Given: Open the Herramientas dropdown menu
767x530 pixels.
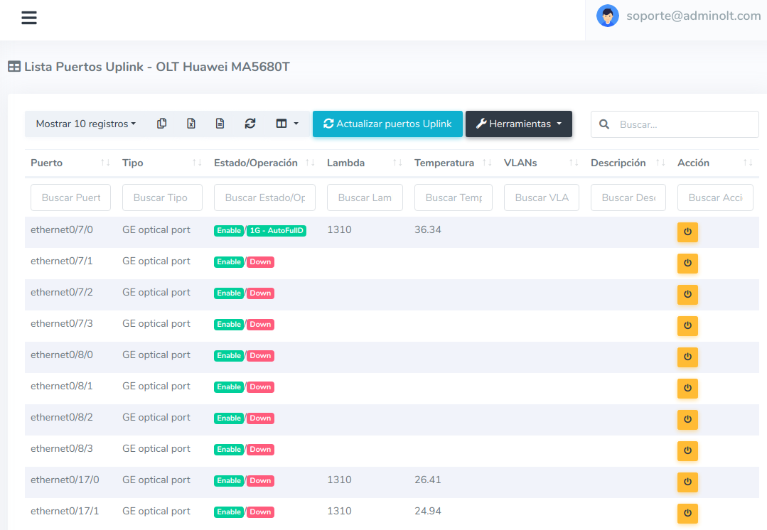Looking at the screenshot, I should (518, 124).
